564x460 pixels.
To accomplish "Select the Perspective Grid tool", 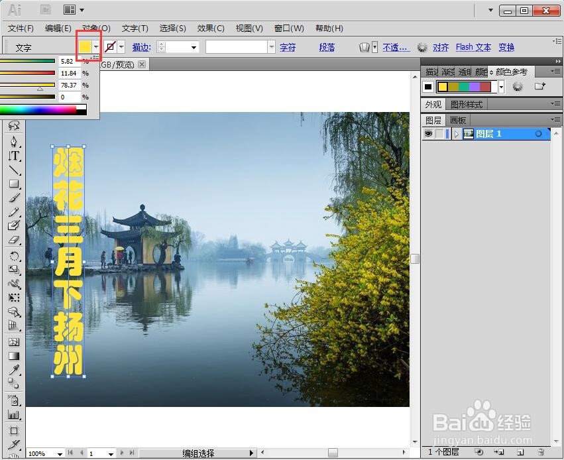I will click(x=14, y=325).
